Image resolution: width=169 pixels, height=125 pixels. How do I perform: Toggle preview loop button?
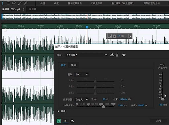pos(72,121)
